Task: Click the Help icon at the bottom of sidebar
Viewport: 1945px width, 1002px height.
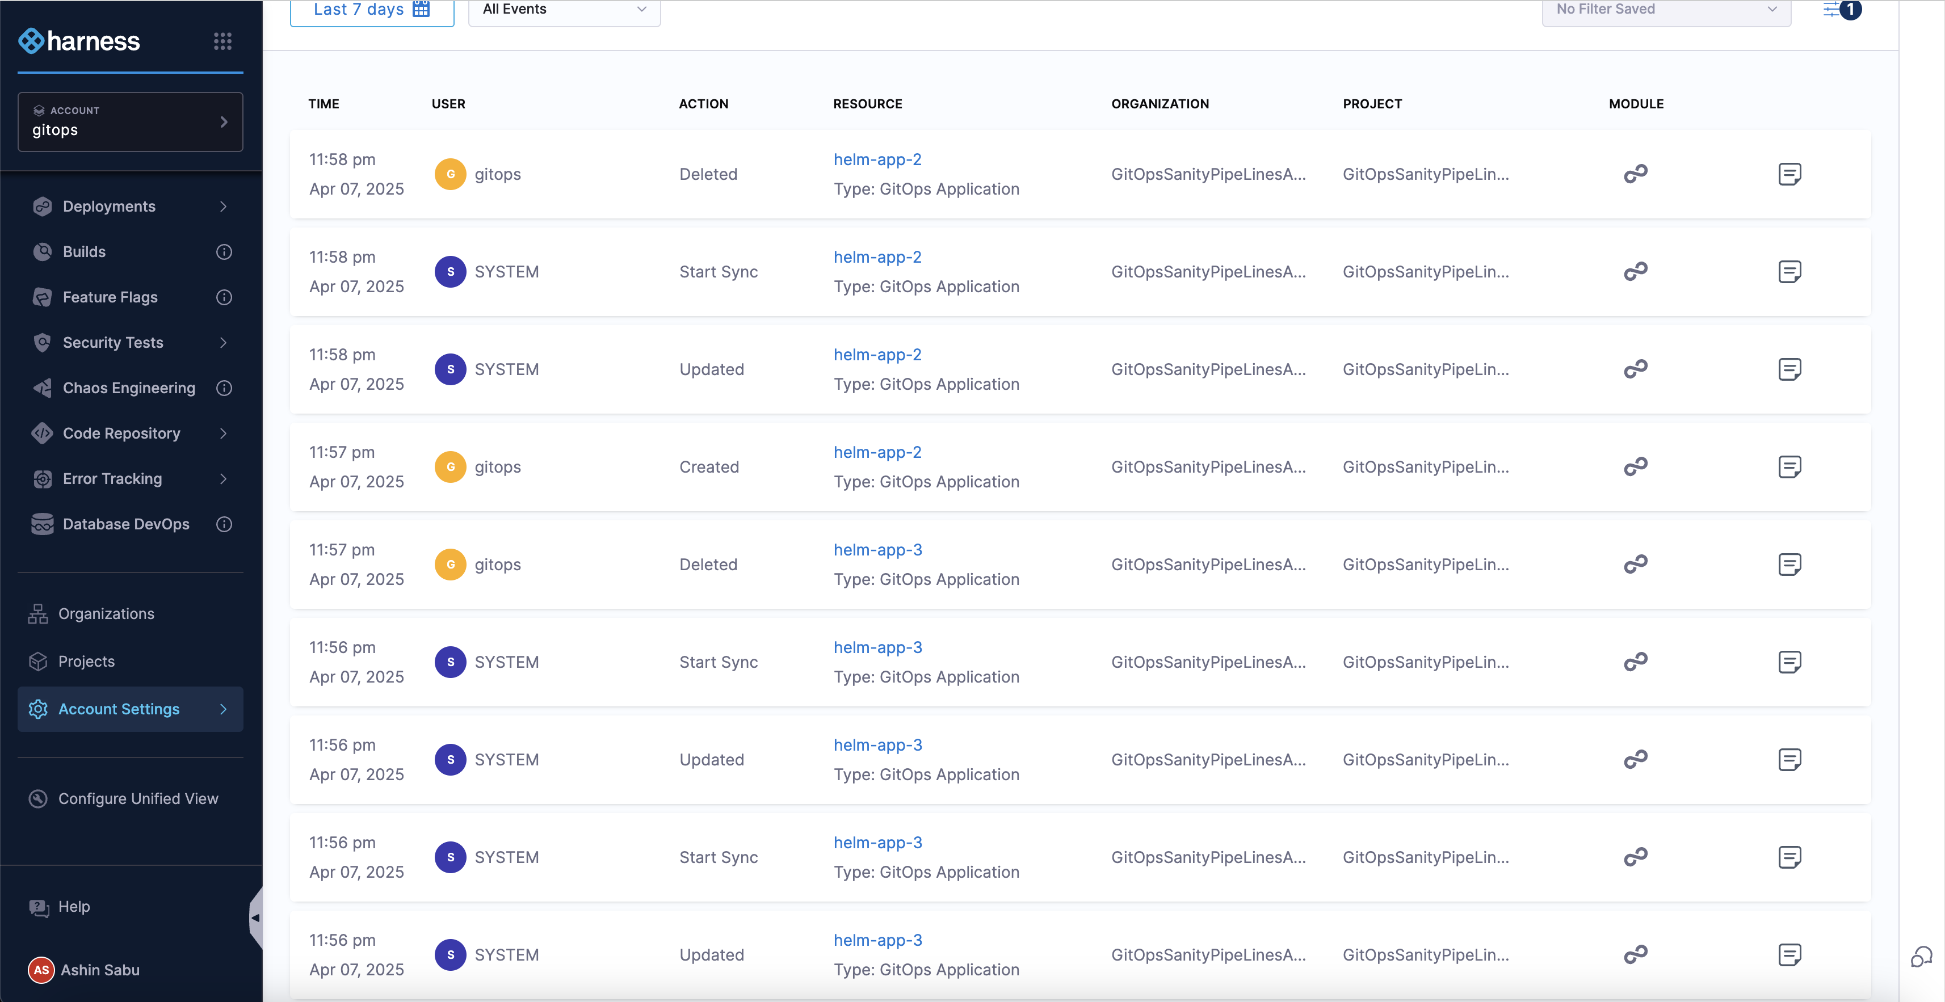Action: (39, 907)
